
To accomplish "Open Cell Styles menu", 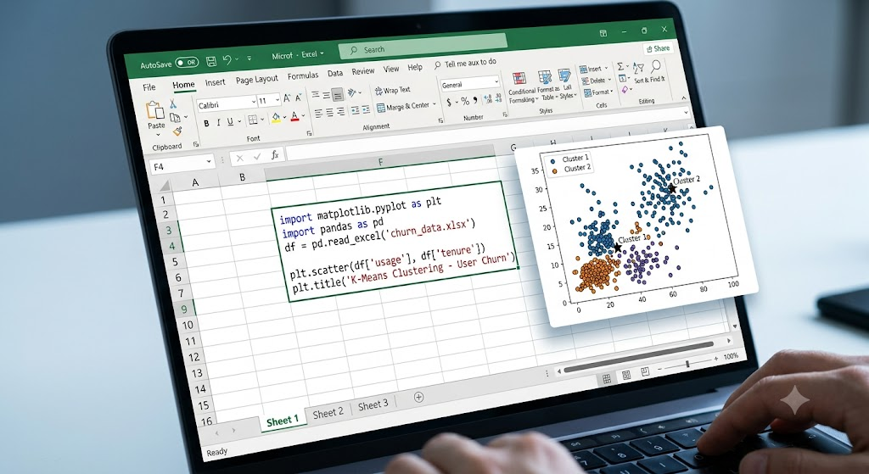I will (566, 84).
